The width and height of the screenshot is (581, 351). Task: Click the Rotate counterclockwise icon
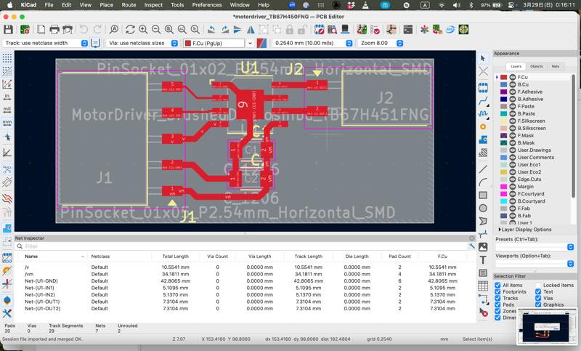pyautogui.click(x=211, y=30)
